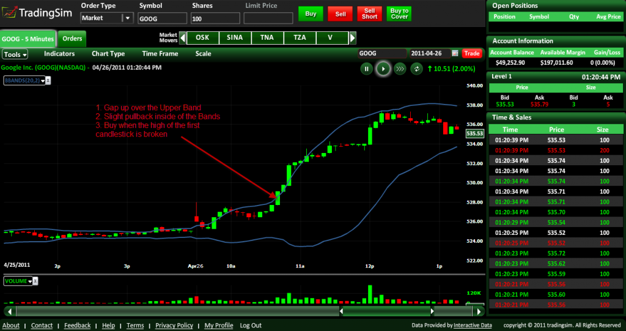Open the Feedback link
This screenshot has width=626, height=331.
[x=78, y=325]
